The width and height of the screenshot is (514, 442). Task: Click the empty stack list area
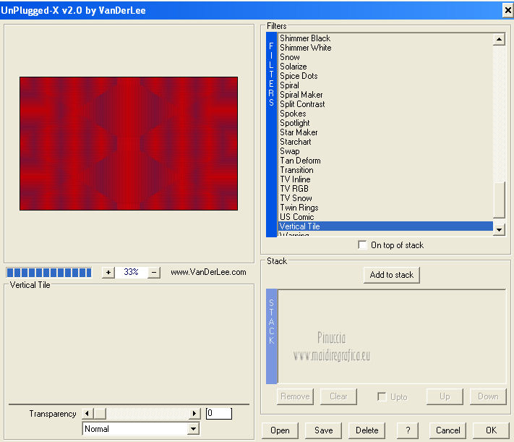click(x=392, y=336)
